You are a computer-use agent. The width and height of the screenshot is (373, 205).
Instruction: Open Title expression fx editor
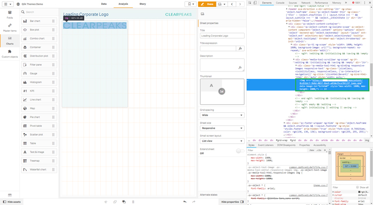coord(240,48)
